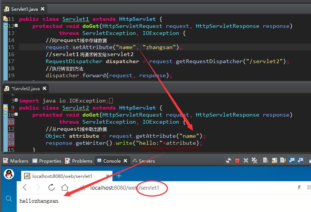Click the Remove All Terminated Launches icon
Screen dimensions: 311x212
click(254, 161)
